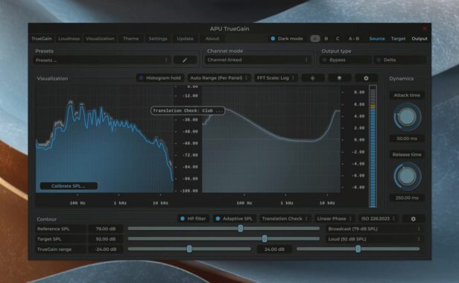
Task: Enable Delta output type
Action: point(399,60)
